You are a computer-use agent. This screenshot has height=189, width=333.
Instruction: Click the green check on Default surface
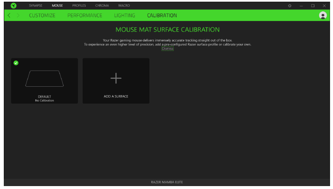pos(16,63)
